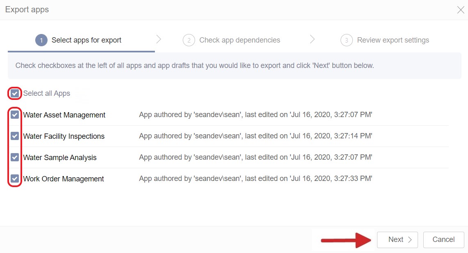Toggle the Work Order Management checkbox

tap(14, 178)
